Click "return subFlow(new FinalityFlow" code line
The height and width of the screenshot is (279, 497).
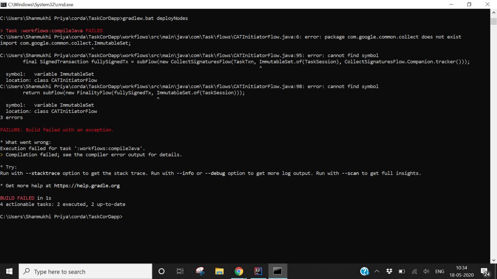point(134,93)
